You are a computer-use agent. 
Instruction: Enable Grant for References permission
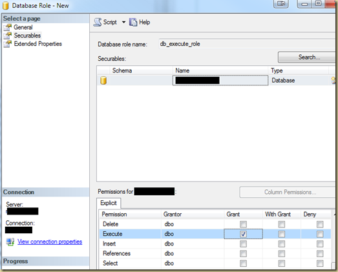click(x=243, y=253)
